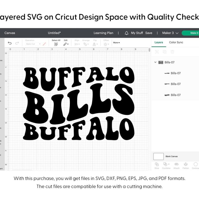Click the Duplicate layer icon

[165, 52]
